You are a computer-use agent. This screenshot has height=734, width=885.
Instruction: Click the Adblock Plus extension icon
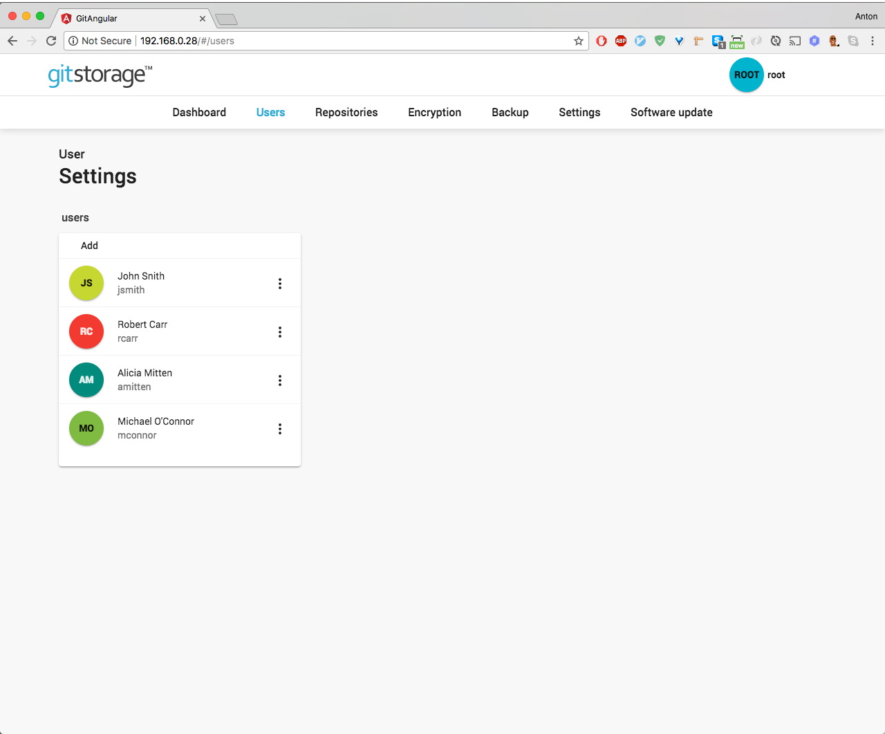pyautogui.click(x=621, y=41)
